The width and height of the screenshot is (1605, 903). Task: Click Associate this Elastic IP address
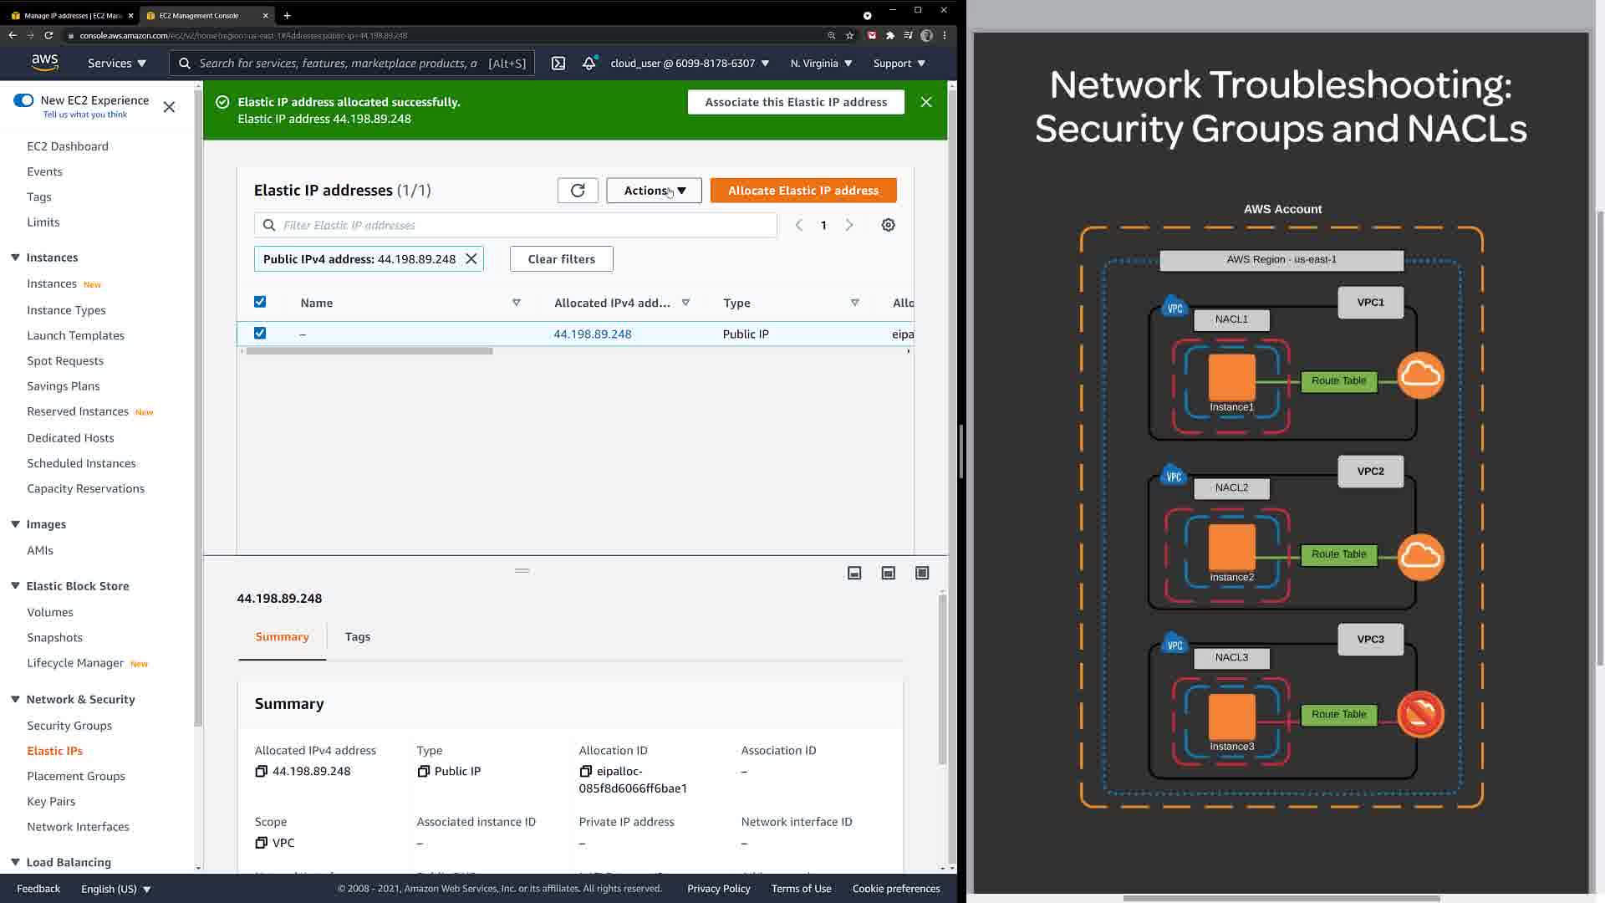pyautogui.click(x=796, y=102)
